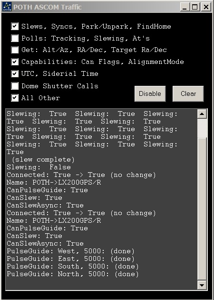Uncheck Slews, Syncs, Park/Unpark, FindHome
The image size is (214, 300).
[x=15, y=26]
